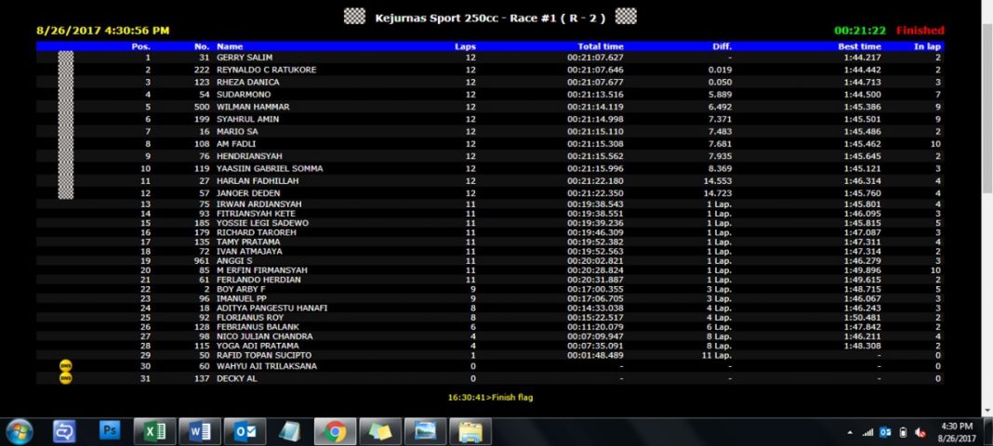Viewport: 993px width, 446px height.
Task: Show hidden system tray icons
Action: click(851, 432)
